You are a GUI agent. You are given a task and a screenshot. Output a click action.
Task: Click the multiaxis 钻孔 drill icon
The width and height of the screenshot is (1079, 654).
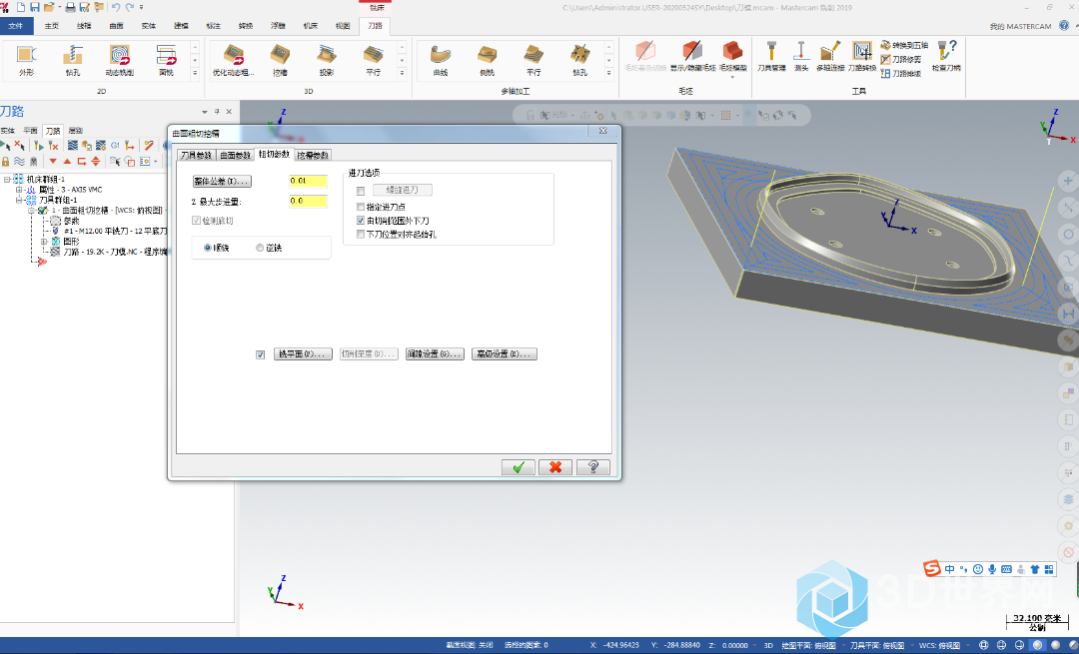580,60
